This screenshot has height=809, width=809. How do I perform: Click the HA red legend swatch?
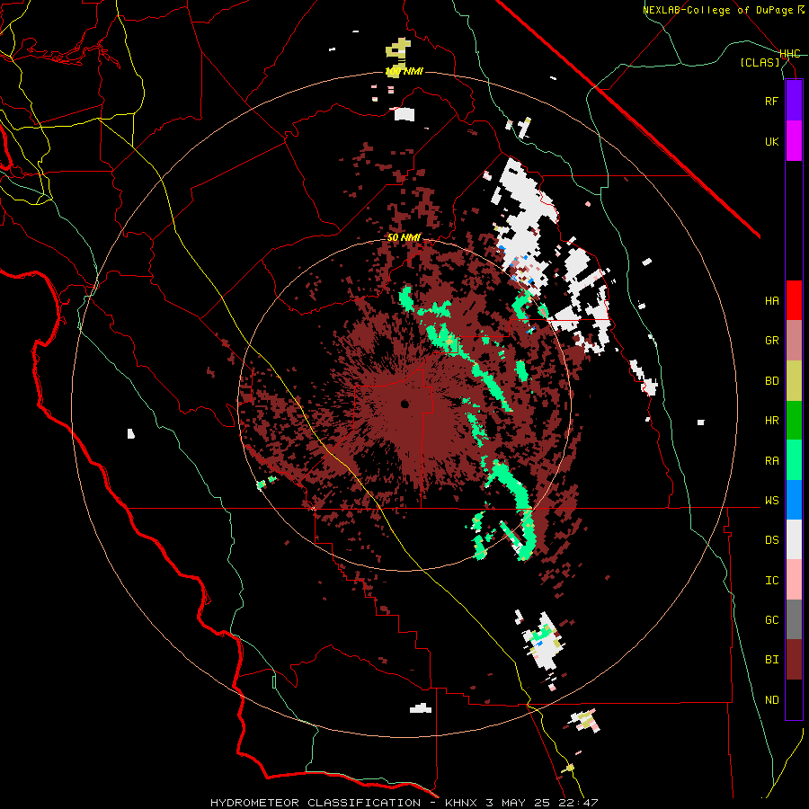[794, 300]
